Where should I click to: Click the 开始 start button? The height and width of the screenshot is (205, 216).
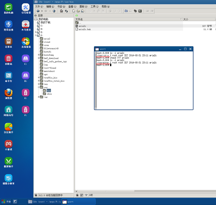[x=6, y=201]
